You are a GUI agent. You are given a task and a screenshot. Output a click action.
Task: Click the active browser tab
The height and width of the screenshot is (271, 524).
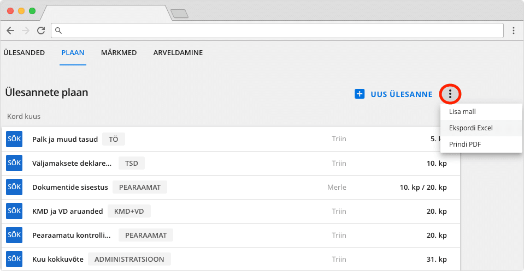point(106,13)
